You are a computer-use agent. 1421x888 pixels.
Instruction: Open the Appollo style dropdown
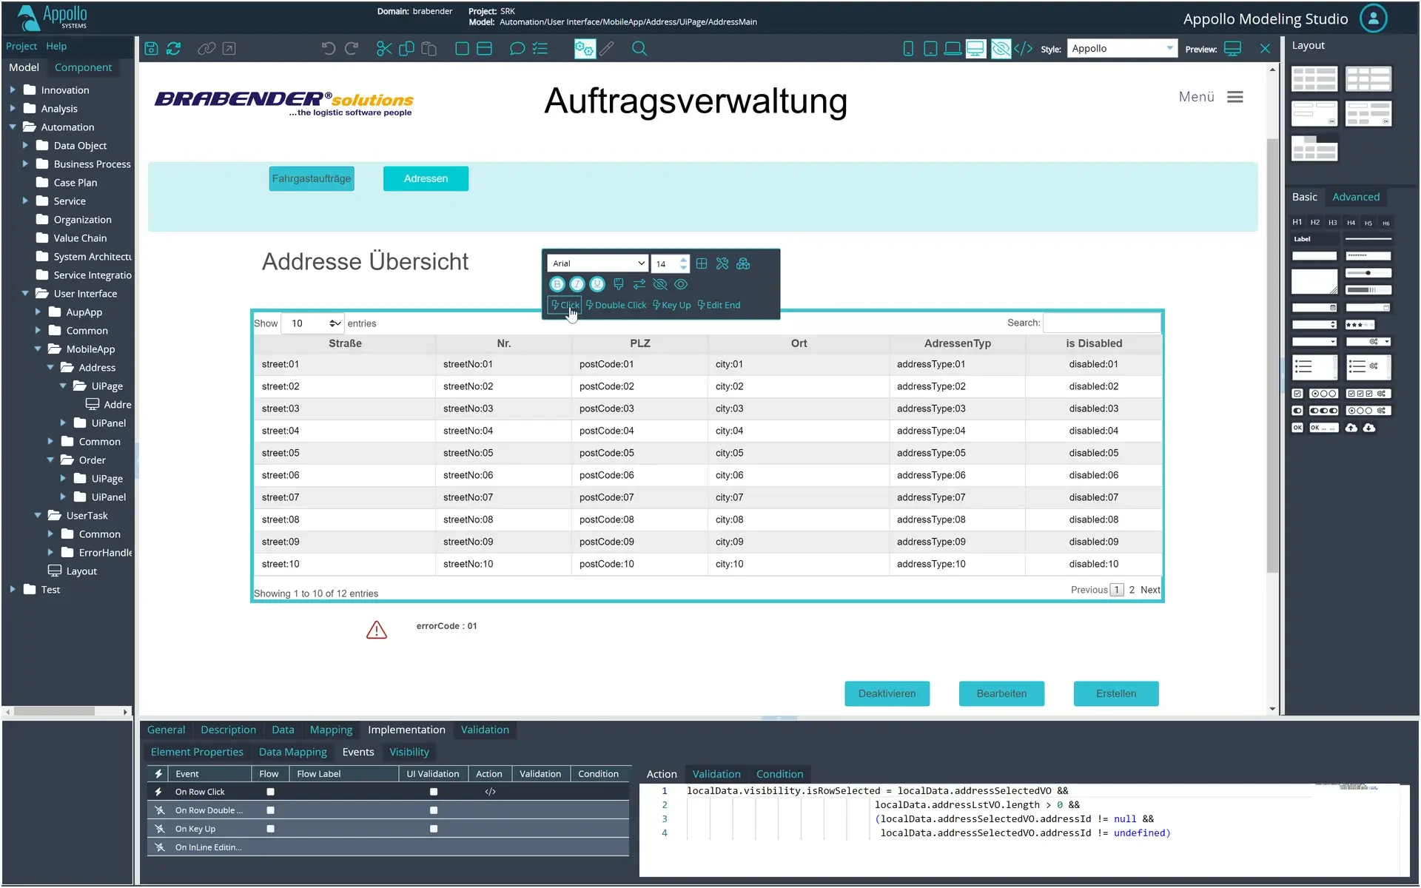pos(1122,49)
